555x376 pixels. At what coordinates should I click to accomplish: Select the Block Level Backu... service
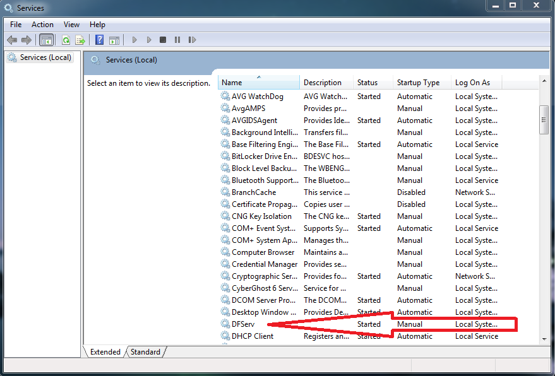tap(359, 168)
